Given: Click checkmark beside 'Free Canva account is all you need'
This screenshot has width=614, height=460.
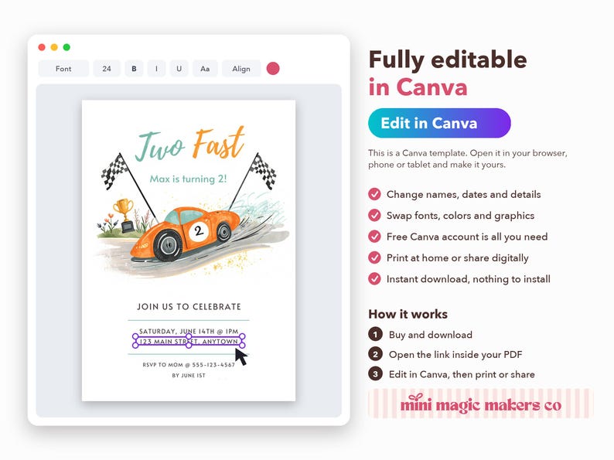Looking at the screenshot, I should pos(374,237).
